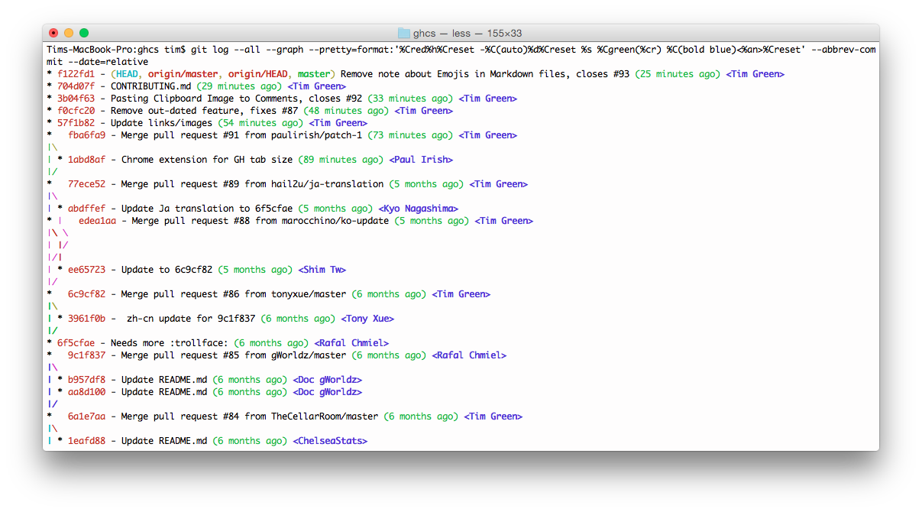The width and height of the screenshot is (922, 512).
Task: Click the green master branch label
Action: coord(312,74)
